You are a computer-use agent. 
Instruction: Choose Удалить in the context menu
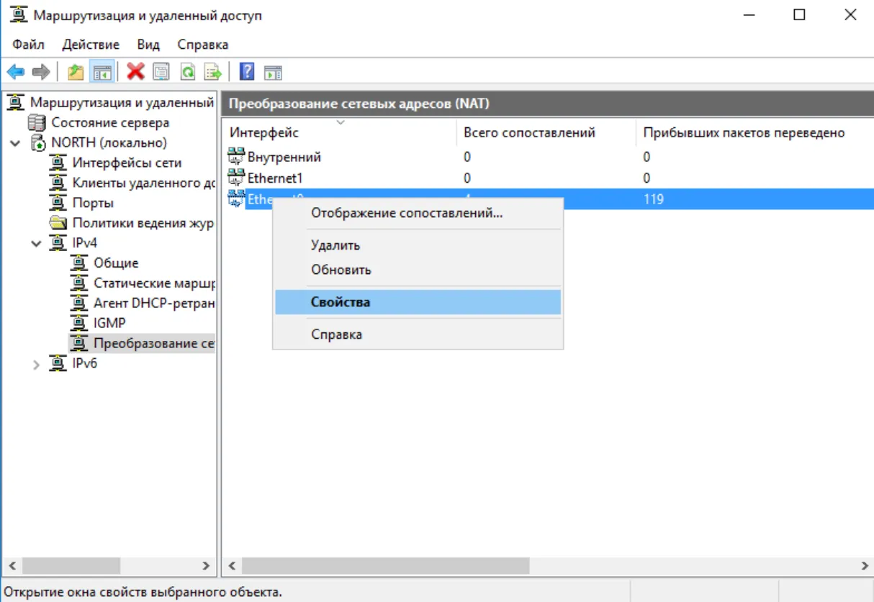418,245
